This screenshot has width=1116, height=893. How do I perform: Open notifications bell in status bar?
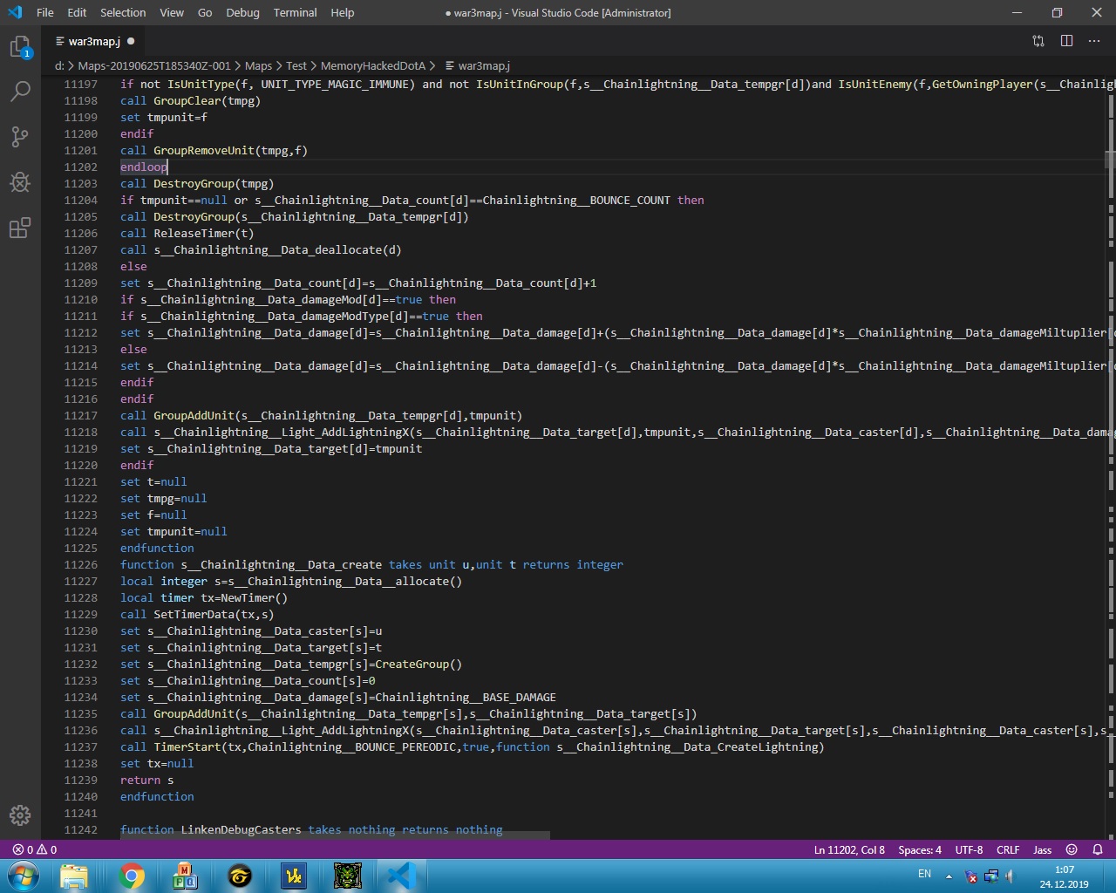coord(1098,849)
